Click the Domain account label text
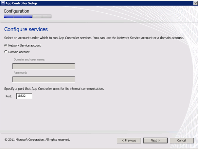Viewport: 198px width, 149px height. [19, 52]
